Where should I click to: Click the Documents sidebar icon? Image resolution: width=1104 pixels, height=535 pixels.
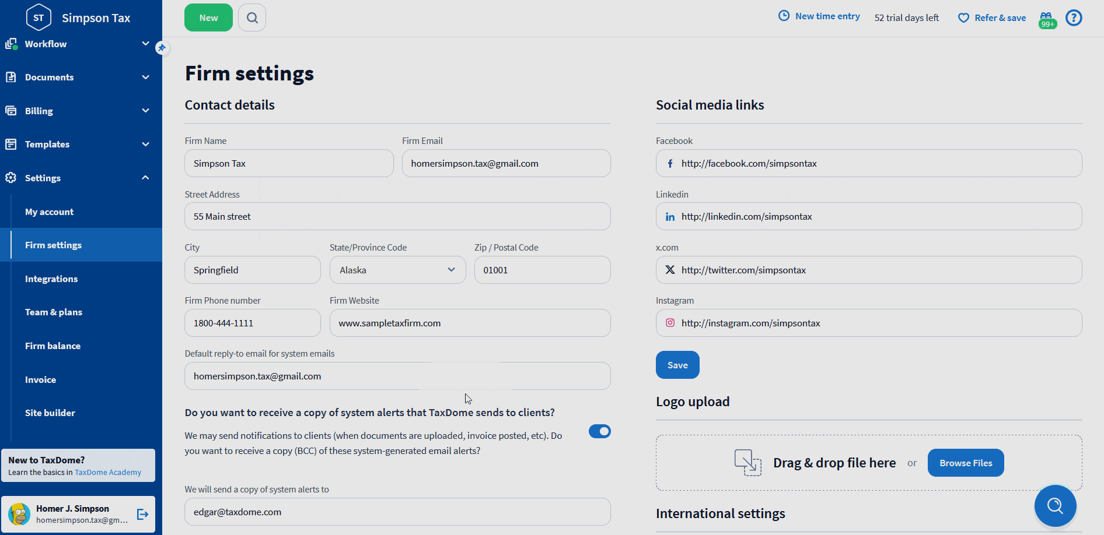point(11,77)
